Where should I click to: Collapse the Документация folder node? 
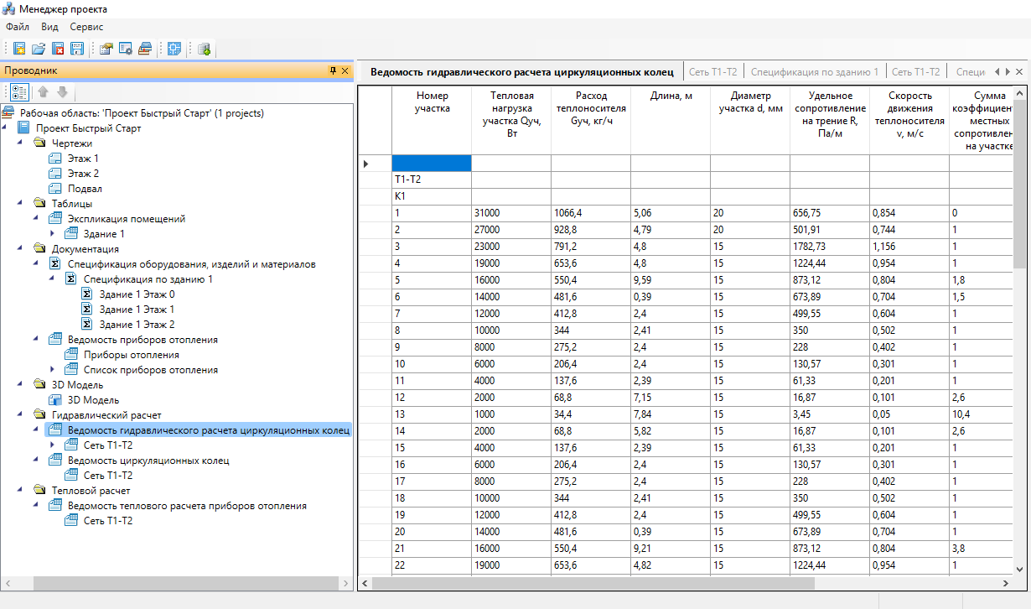tap(21, 249)
